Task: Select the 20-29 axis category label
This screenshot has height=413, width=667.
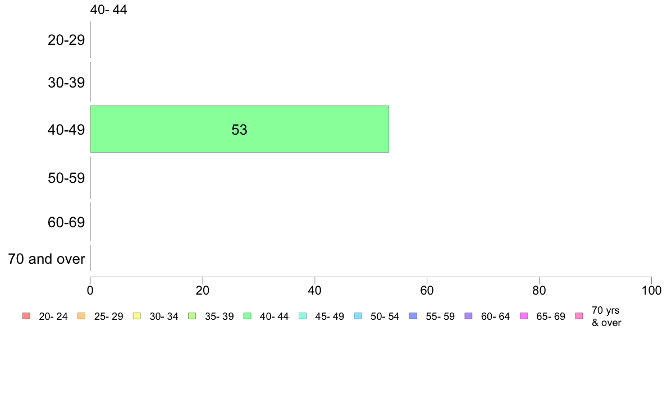Action: (66, 40)
